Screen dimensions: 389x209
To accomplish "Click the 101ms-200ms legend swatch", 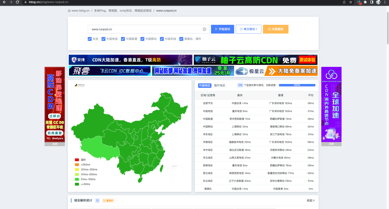I will pos(77,174).
